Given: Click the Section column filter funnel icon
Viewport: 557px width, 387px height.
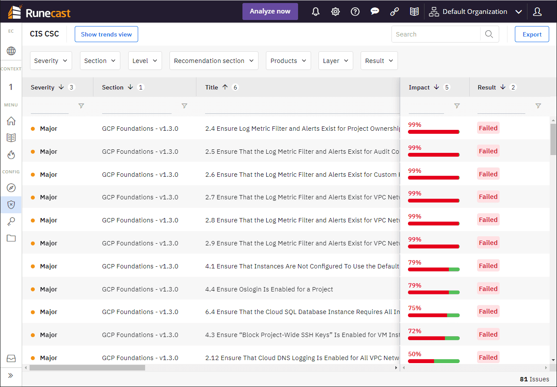Looking at the screenshot, I should pos(184,106).
